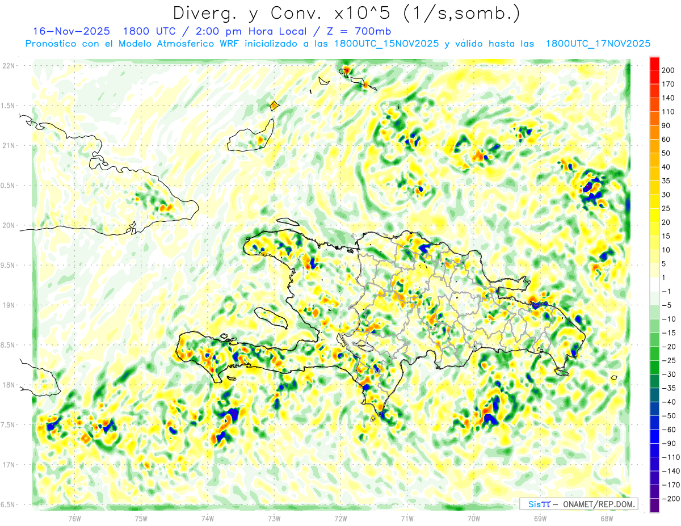This screenshot has width=681, height=526.
Task: Click the positive '200' color scale label
Action: click(669, 70)
